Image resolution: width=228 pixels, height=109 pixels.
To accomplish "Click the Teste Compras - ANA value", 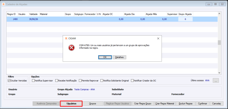I will coord(84,90).
